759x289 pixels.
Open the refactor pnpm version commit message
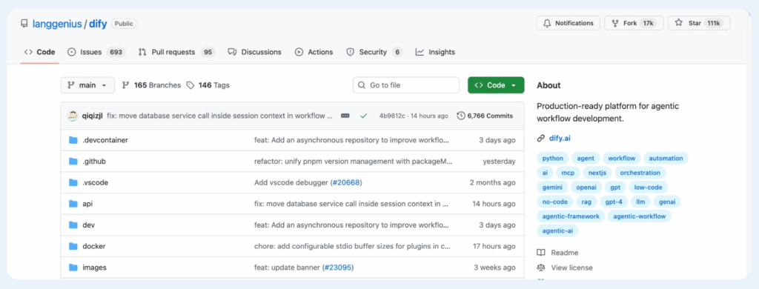pyautogui.click(x=354, y=162)
